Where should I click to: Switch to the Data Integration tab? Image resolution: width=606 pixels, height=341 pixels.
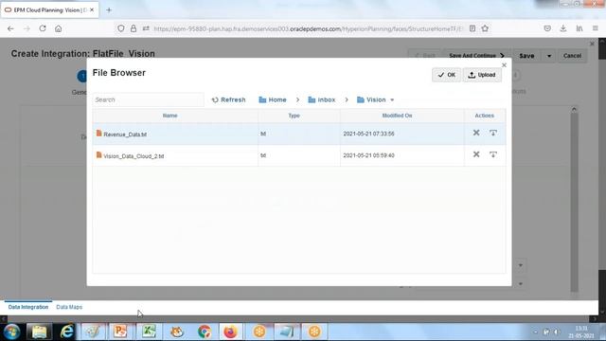click(28, 307)
